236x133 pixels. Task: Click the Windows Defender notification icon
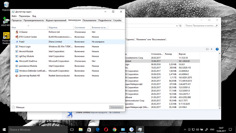(x=17, y=71)
